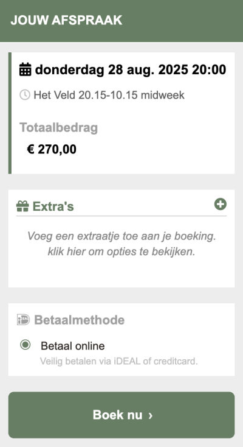Screen dimensions: 243x447
Task: Click the Betaalmethode heading
Action: click(x=80, y=320)
